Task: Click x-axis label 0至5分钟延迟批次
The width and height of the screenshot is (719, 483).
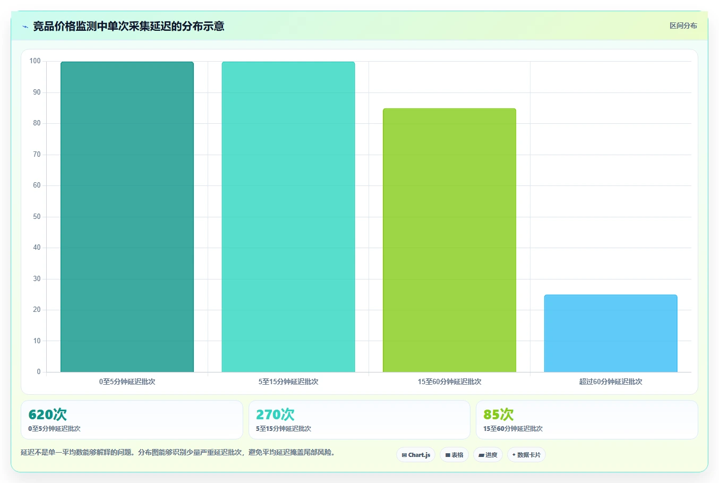Action: coord(127,382)
